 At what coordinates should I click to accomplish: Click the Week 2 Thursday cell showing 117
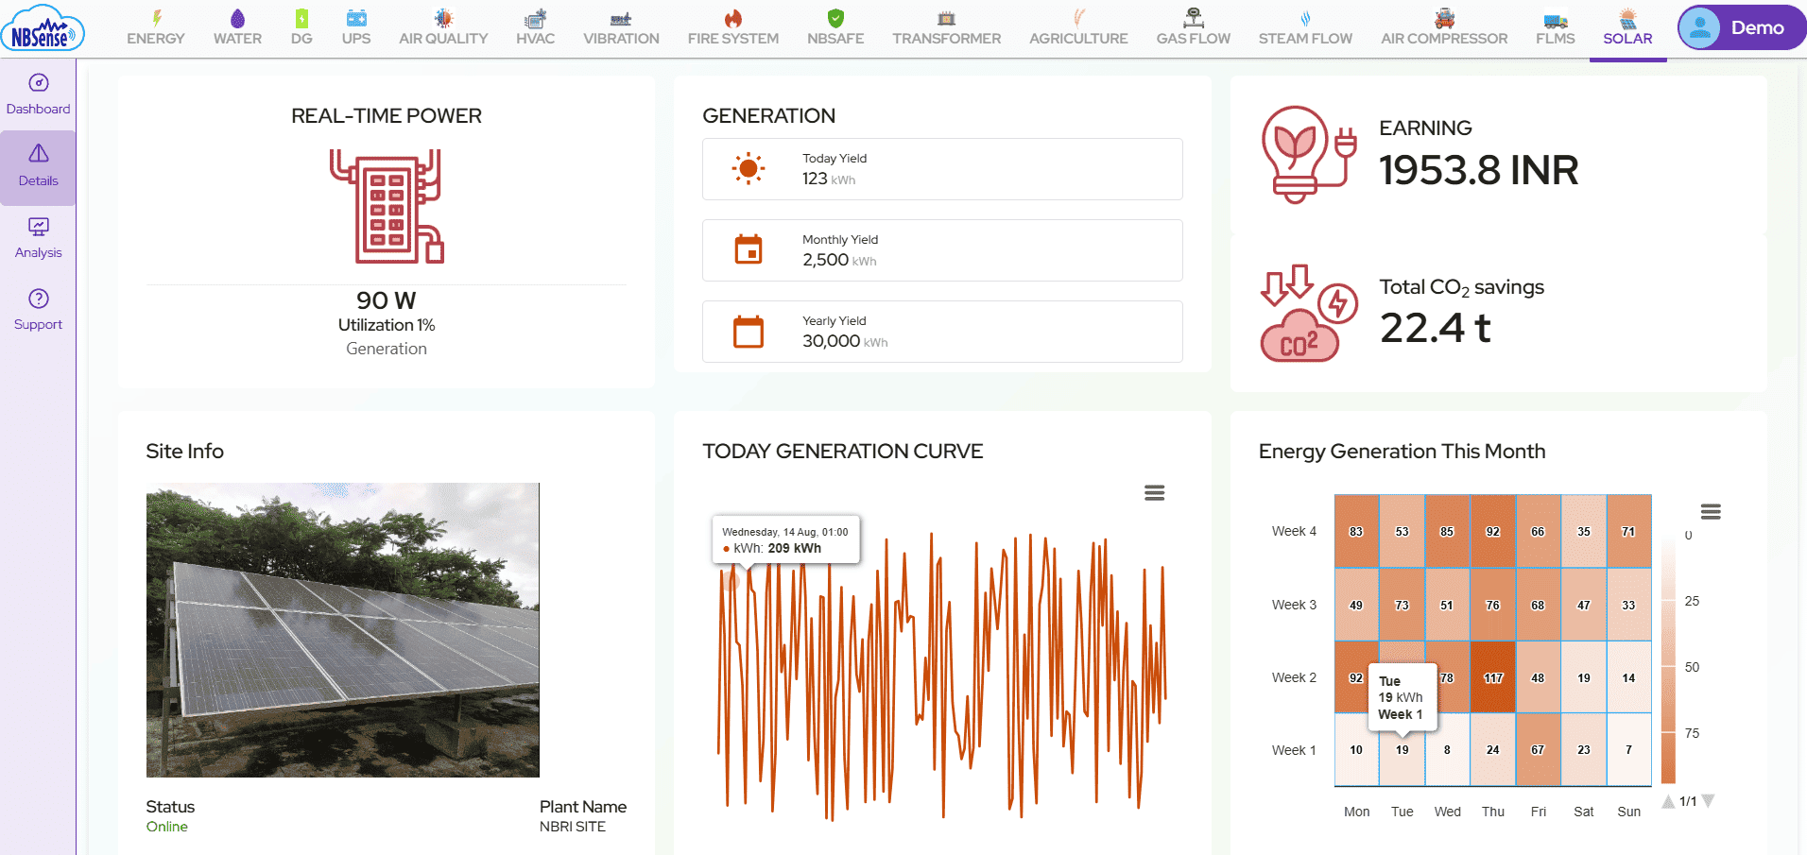click(x=1492, y=677)
